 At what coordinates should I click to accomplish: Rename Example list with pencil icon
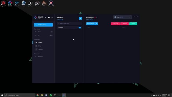[97, 18]
